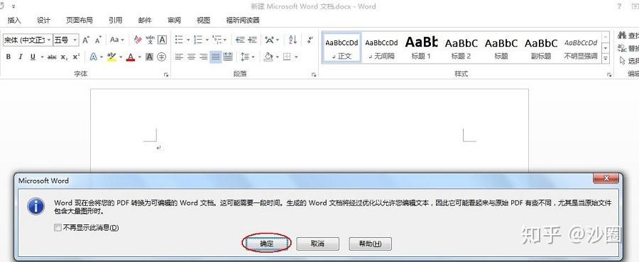Open the Review (审阅) tab
This screenshot has height=262, width=639.
[x=174, y=20]
